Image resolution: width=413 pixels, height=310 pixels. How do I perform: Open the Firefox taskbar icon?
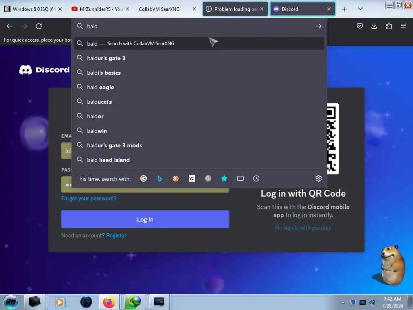tap(109, 302)
